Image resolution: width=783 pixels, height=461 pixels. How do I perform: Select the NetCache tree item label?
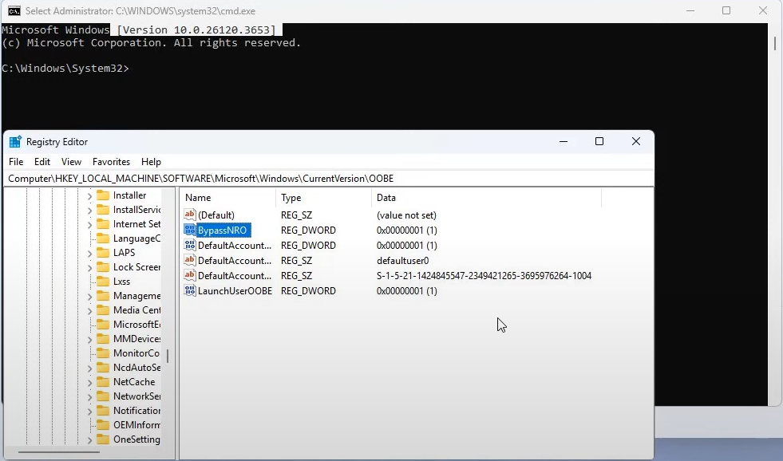click(134, 382)
